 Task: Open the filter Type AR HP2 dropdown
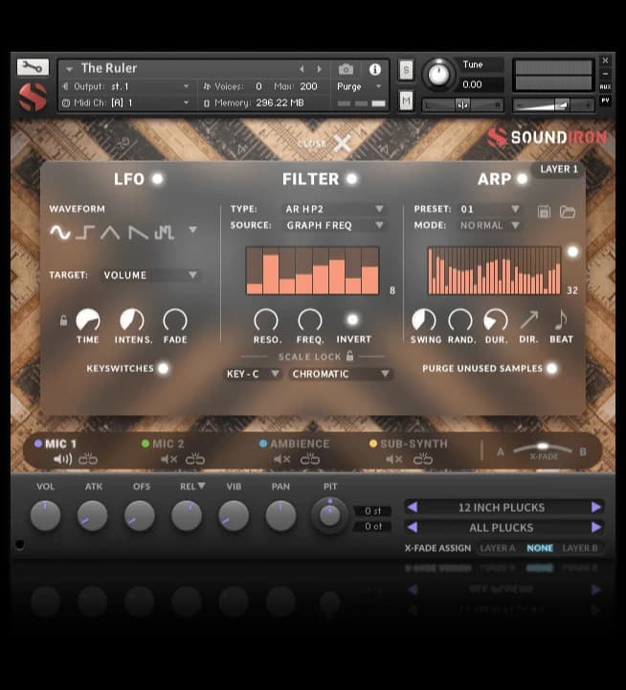[334, 209]
